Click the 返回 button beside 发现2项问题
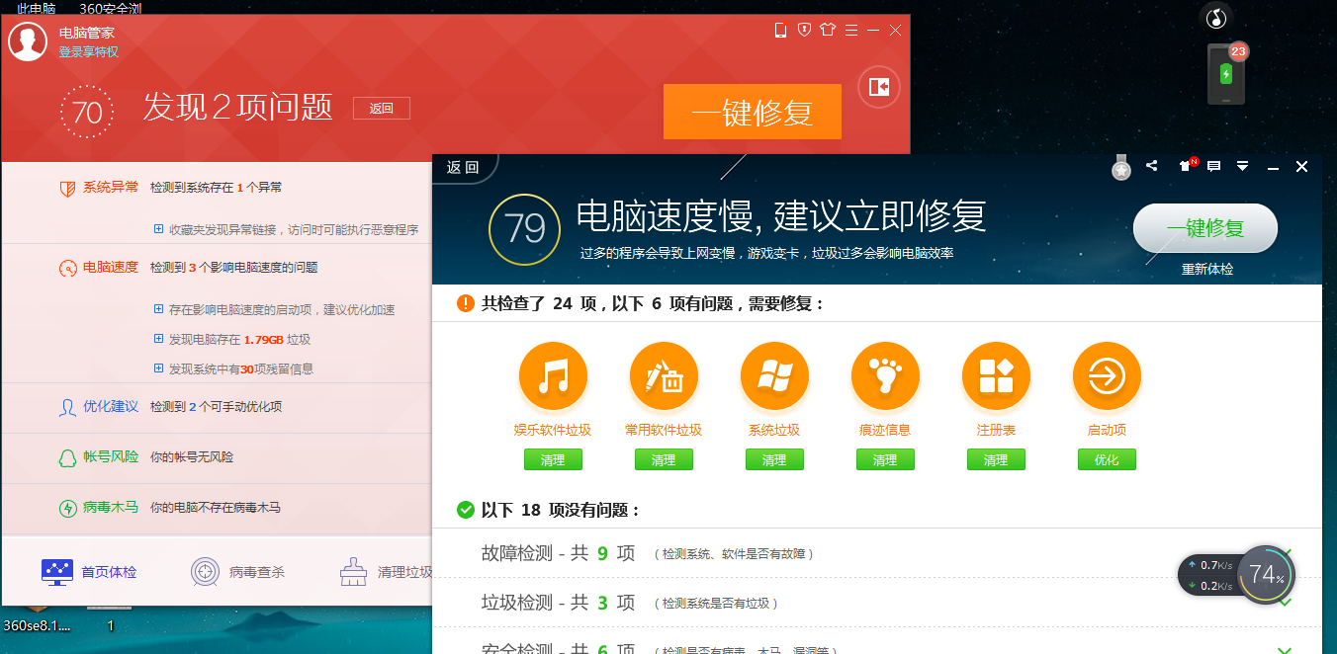This screenshot has height=654, width=1337. [x=382, y=109]
